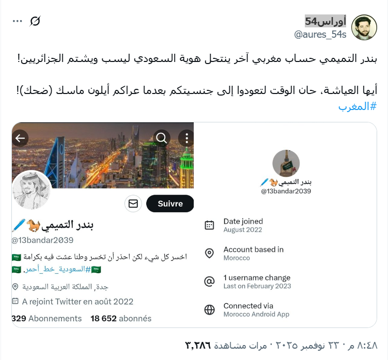This screenshot has width=388, height=360.
Task: Click the search magnifier on profile banner
Action: (162, 138)
